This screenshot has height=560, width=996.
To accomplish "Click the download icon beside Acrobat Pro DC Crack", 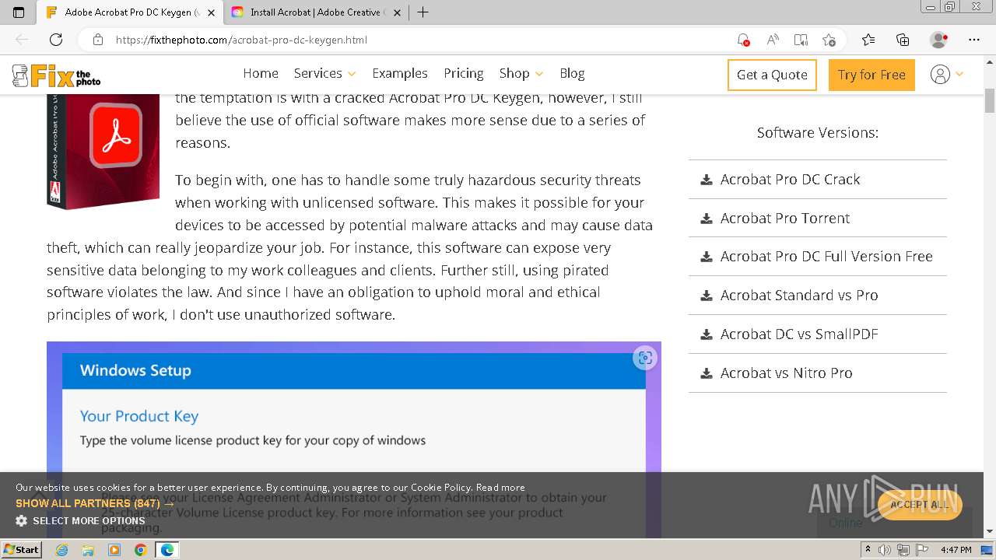I will click(x=707, y=180).
